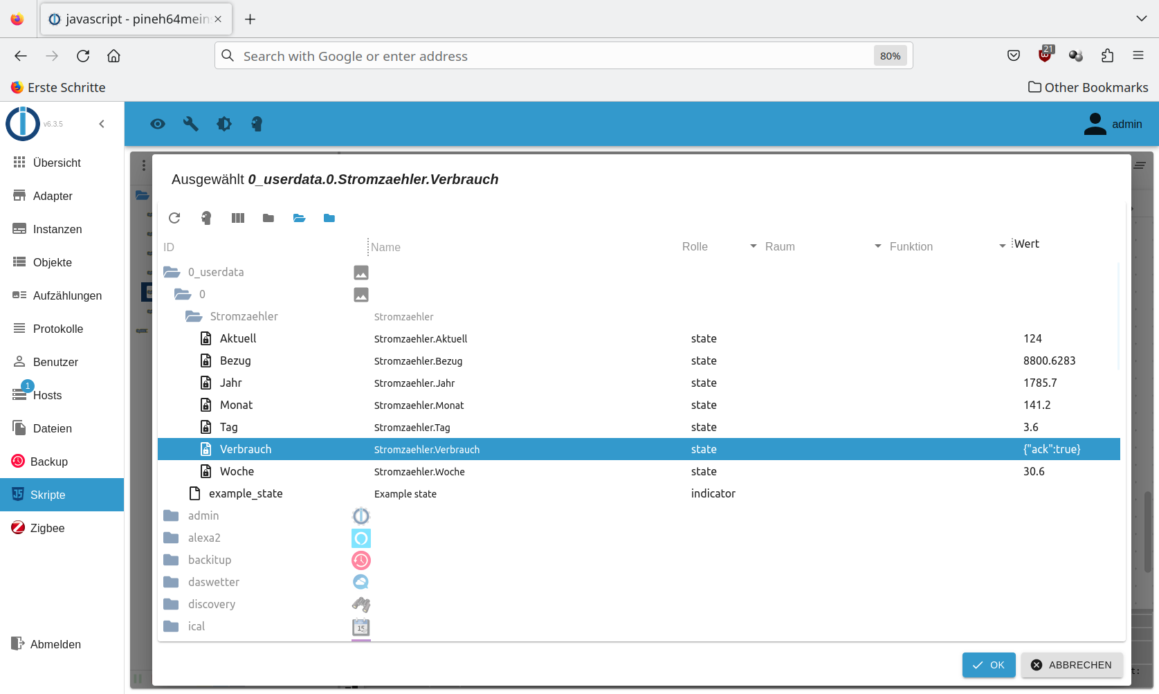Select the Verbrauch state row

[639, 449]
